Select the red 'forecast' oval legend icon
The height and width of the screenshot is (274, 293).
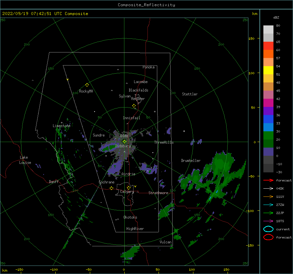(x=268, y=237)
